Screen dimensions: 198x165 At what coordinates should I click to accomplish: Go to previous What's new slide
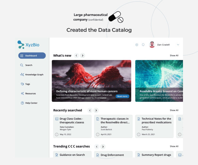coord(76,56)
